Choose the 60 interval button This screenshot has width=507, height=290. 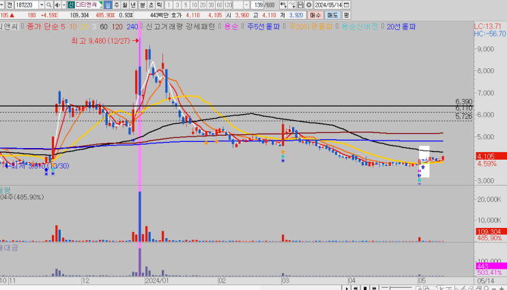point(219,5)
